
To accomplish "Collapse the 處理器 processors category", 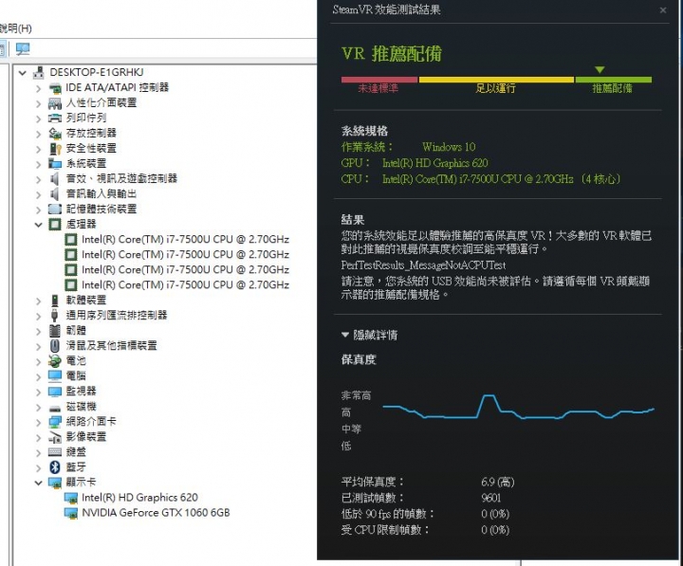I will [x=38, y=225].
